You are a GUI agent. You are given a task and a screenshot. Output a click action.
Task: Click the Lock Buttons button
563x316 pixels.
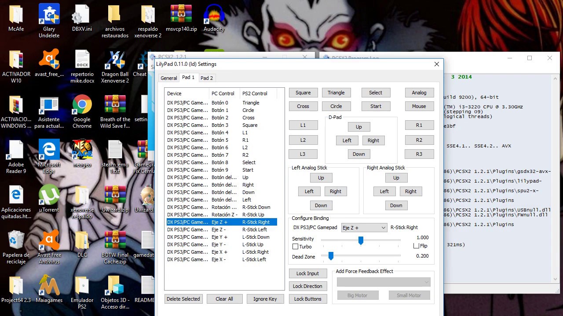pyautogui.click(x=307, y=299)
